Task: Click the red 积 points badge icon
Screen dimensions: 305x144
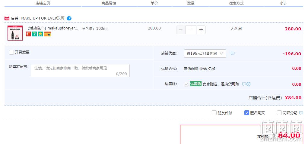Action: tap(28, 34)
